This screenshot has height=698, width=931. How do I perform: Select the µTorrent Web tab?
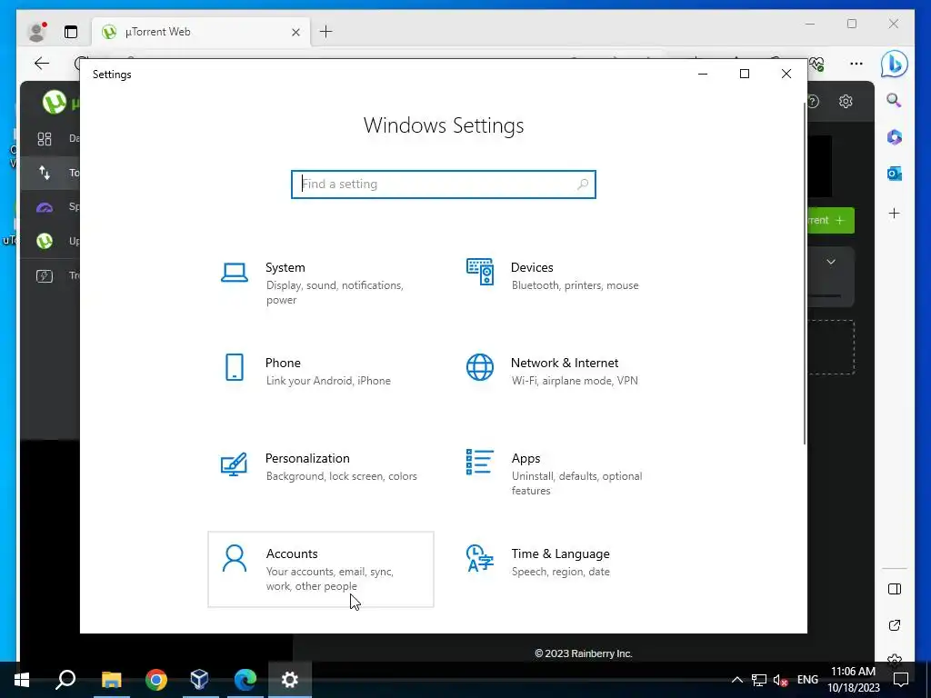click(x=199, y=32)
